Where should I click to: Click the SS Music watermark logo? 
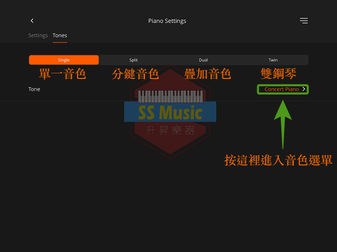pyautogui.click(x=170, y=113)
